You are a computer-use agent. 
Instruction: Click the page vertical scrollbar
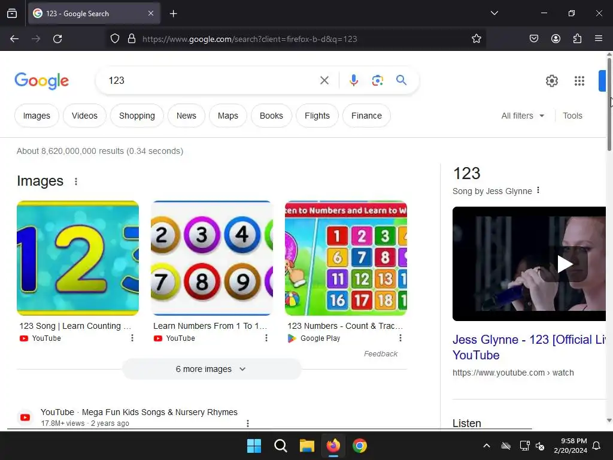tap(609, 105)
